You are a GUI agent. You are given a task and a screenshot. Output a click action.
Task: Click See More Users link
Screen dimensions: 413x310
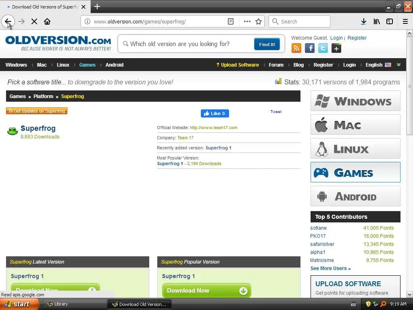click(x=331, y=268)
